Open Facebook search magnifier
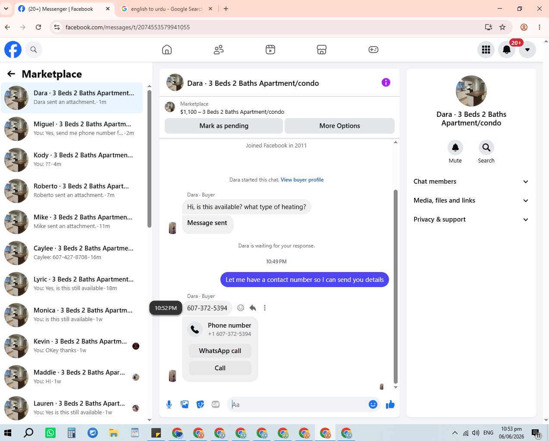Image resolution: width=549 pixels, height=441 pixels. tap(34, 50)
